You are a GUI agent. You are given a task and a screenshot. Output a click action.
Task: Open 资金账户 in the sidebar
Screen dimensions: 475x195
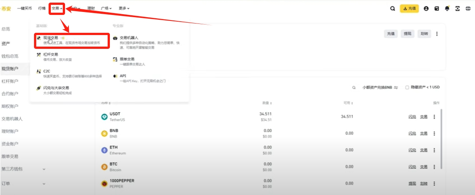10,144
